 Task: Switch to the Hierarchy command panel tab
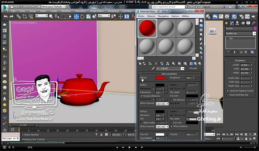tap(237, 23)
